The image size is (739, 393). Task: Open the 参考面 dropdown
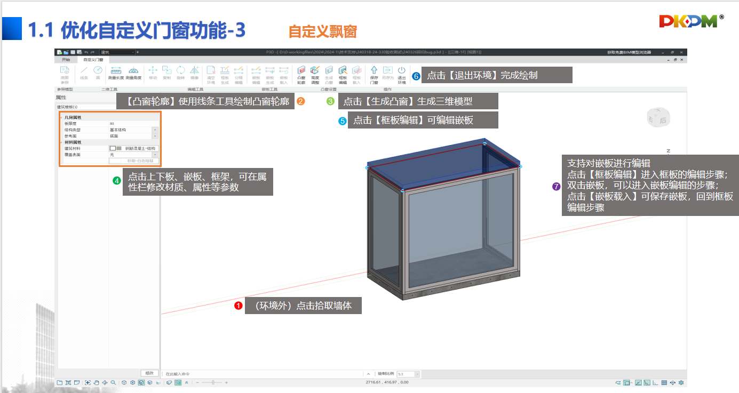[x=155, y=136]
